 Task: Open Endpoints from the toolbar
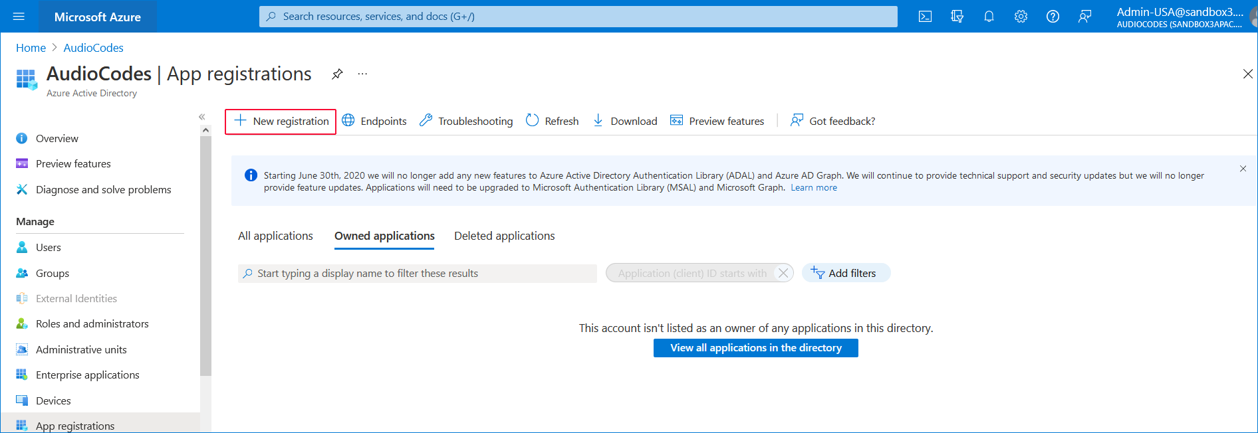click(x=374, y=121)
